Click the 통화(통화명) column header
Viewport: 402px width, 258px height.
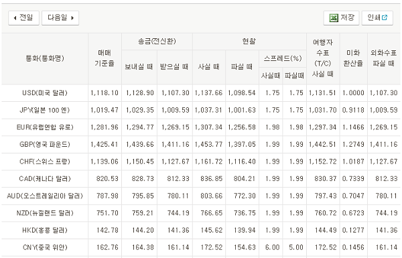coord(45,58)
